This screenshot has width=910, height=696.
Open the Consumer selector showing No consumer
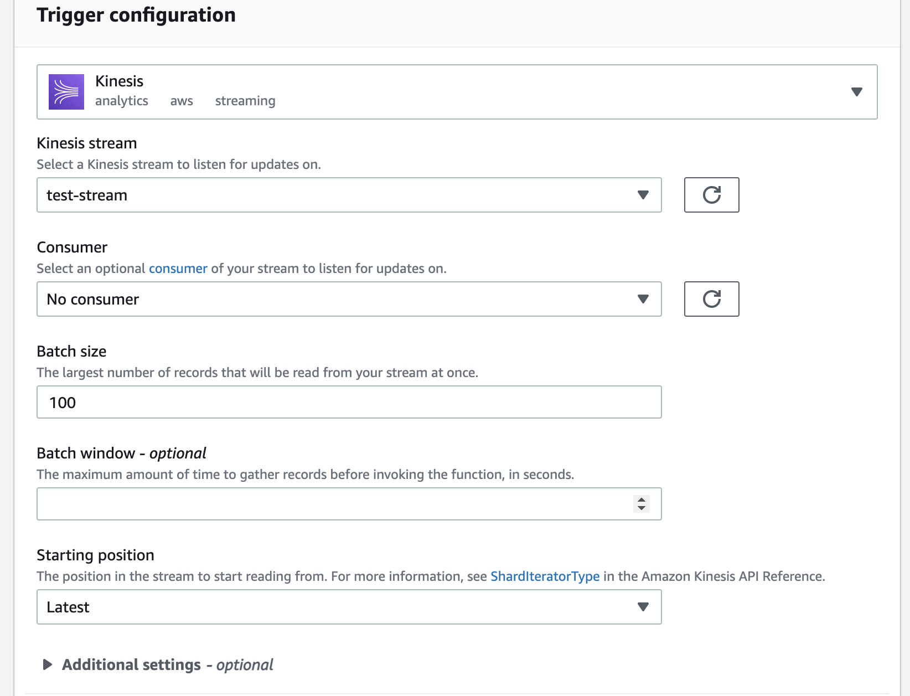click(332, 299)
